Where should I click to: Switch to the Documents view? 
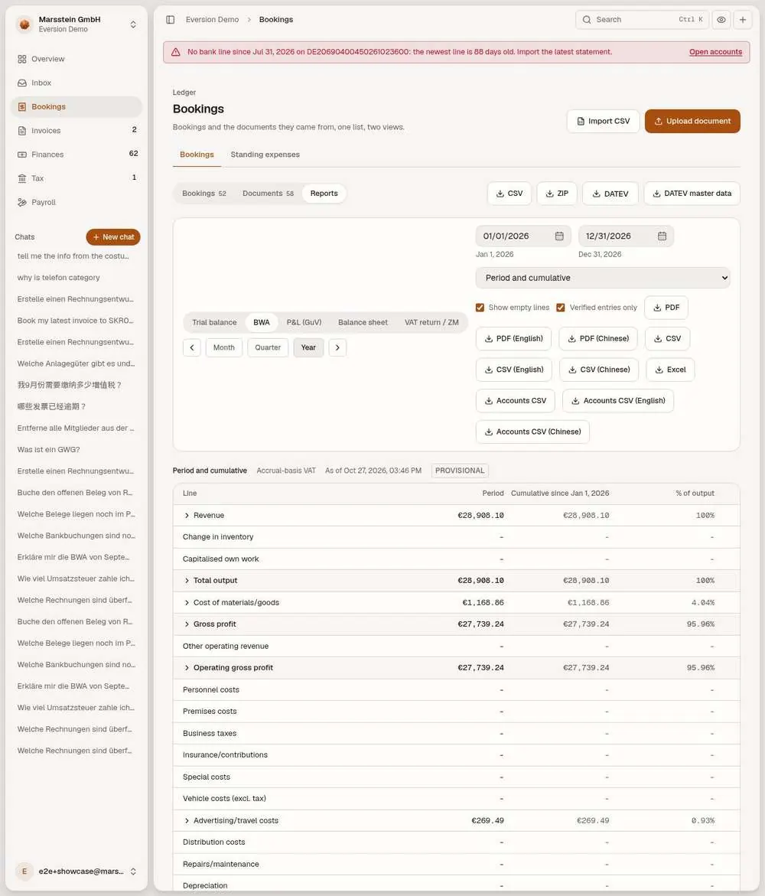coord(268,193)
